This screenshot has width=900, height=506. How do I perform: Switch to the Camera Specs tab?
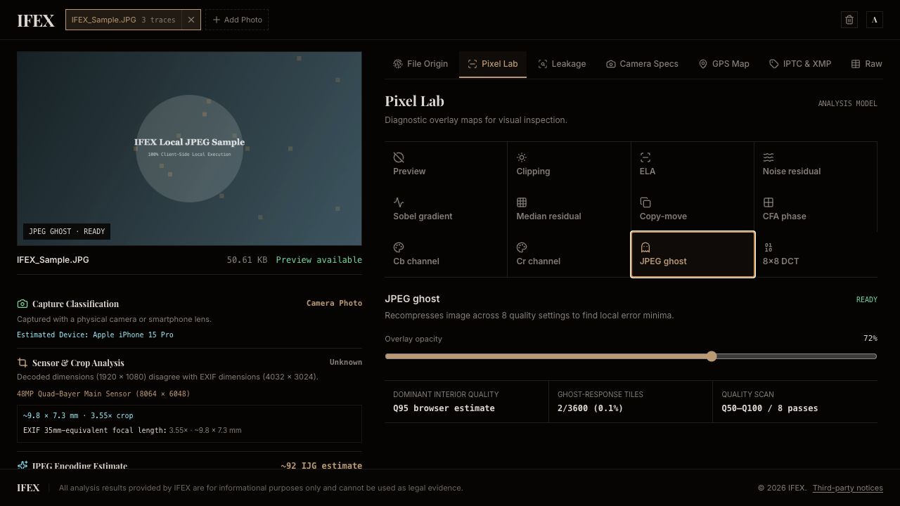click(642, 64)
